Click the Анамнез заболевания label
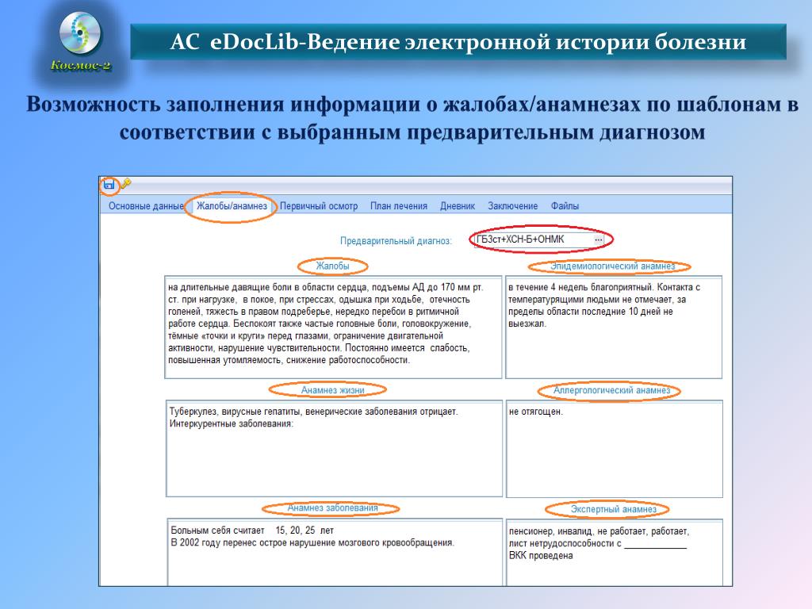This screenshot has height=609, width=812. [332, 508]
